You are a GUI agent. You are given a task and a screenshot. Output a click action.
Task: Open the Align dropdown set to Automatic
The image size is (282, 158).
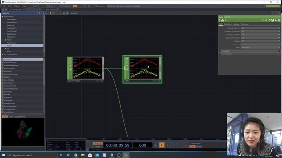point(260,47)
